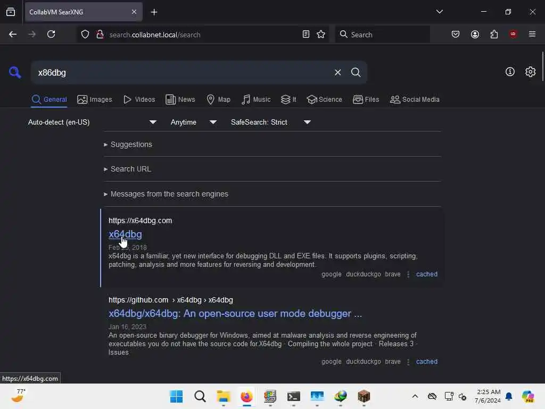The width and height of the screenshot is (545, 409).
Task: Open File Explorer from taskbar
Action: 223,396
